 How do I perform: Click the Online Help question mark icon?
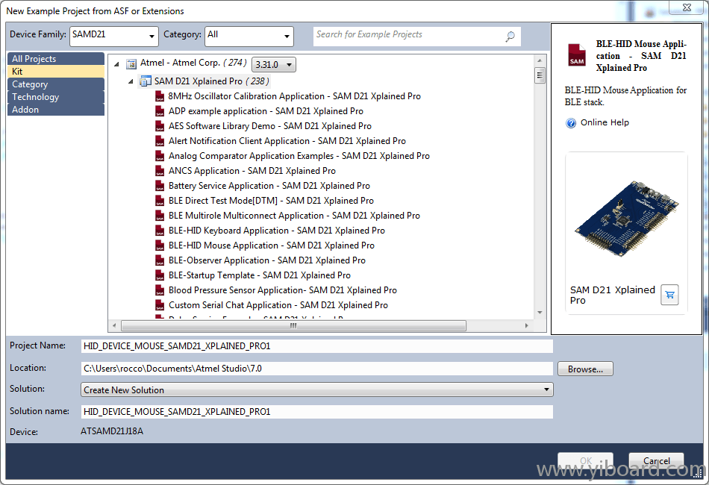571,123
